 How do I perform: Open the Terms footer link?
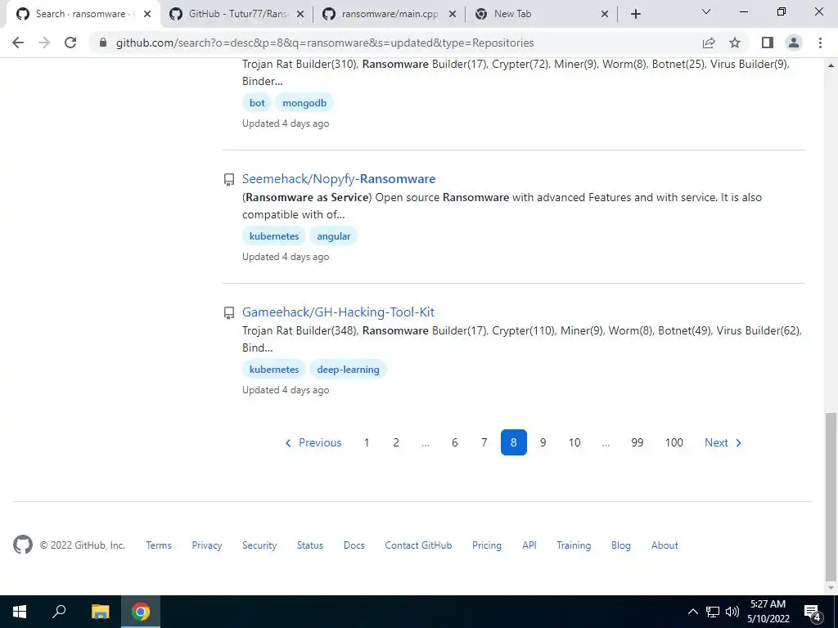tap(159, 545)
